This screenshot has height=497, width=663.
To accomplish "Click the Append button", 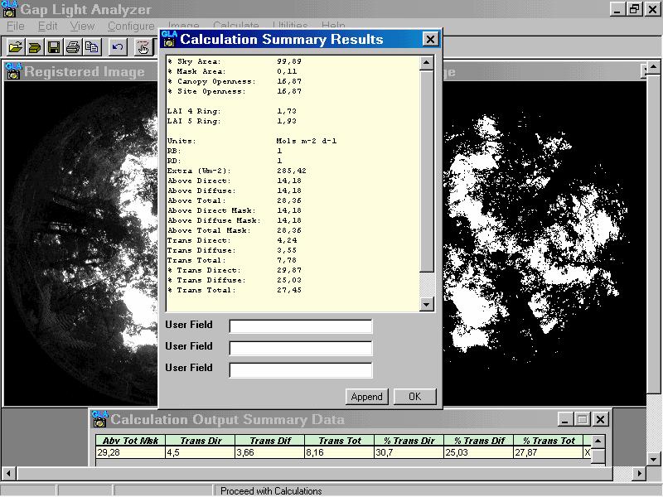I will click(x=366, y=397).
